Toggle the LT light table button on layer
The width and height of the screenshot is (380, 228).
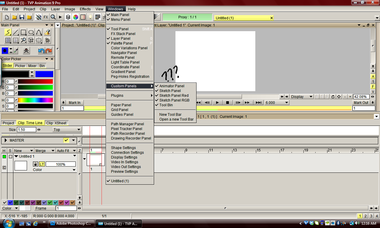[42, 164]
